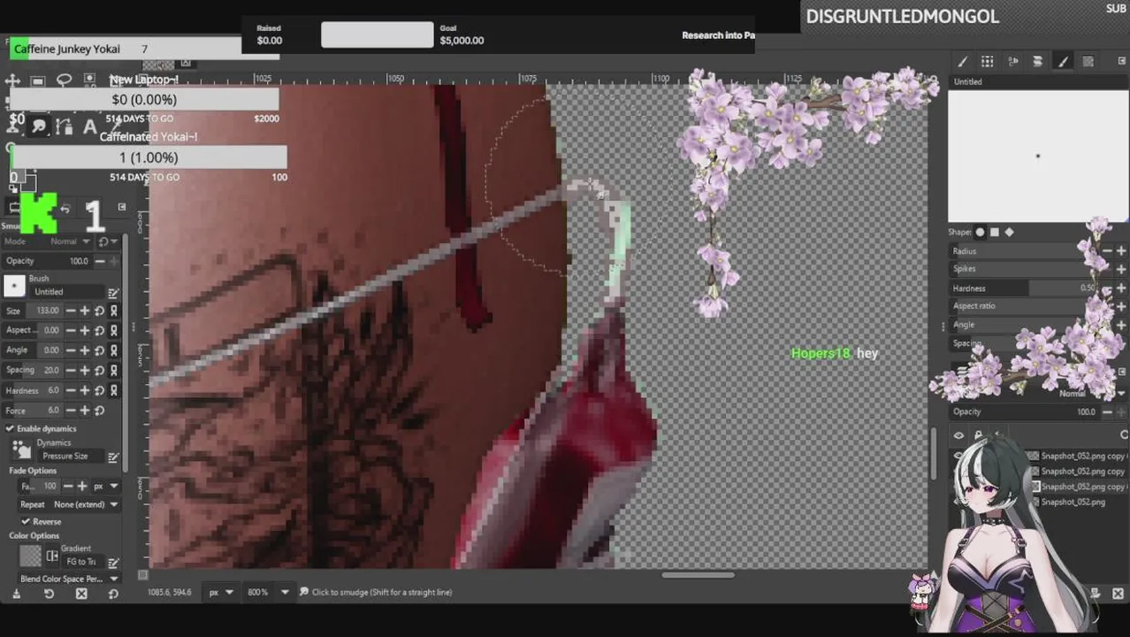1130x637 pixels.
Task: Open right dock tab configuration menu
Action: 1122,61
